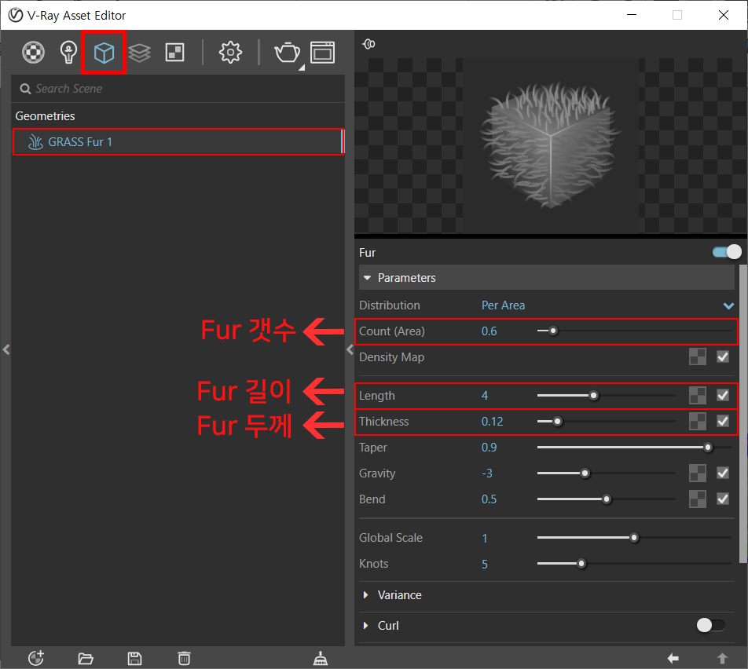This screenshot has width=748, height=669.
Task: Click the Gravity value -3
Action: (x=486, y=473)
